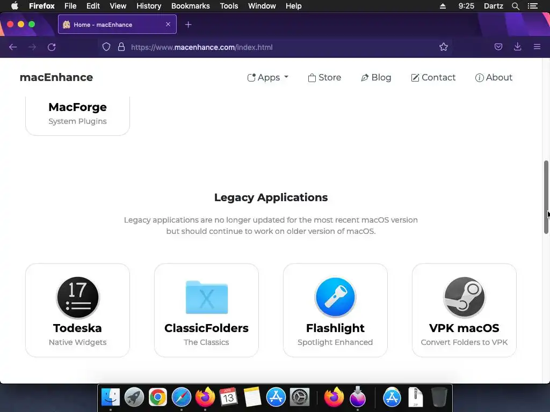Bookmark this page with the star
550x412 pixels.
[443, 47]
